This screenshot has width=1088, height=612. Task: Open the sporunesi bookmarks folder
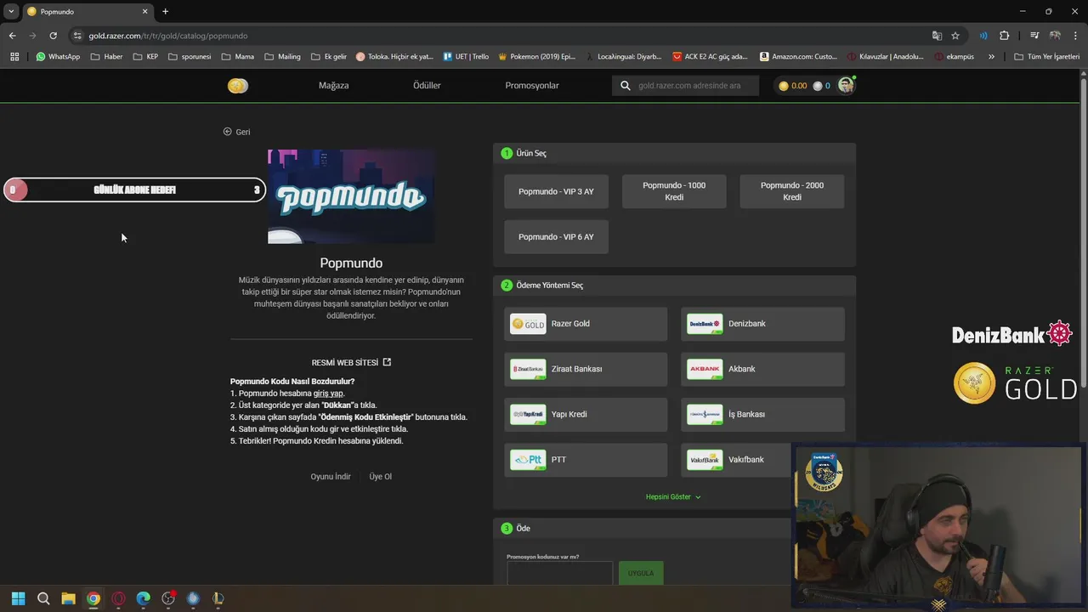tap(190, 57)
